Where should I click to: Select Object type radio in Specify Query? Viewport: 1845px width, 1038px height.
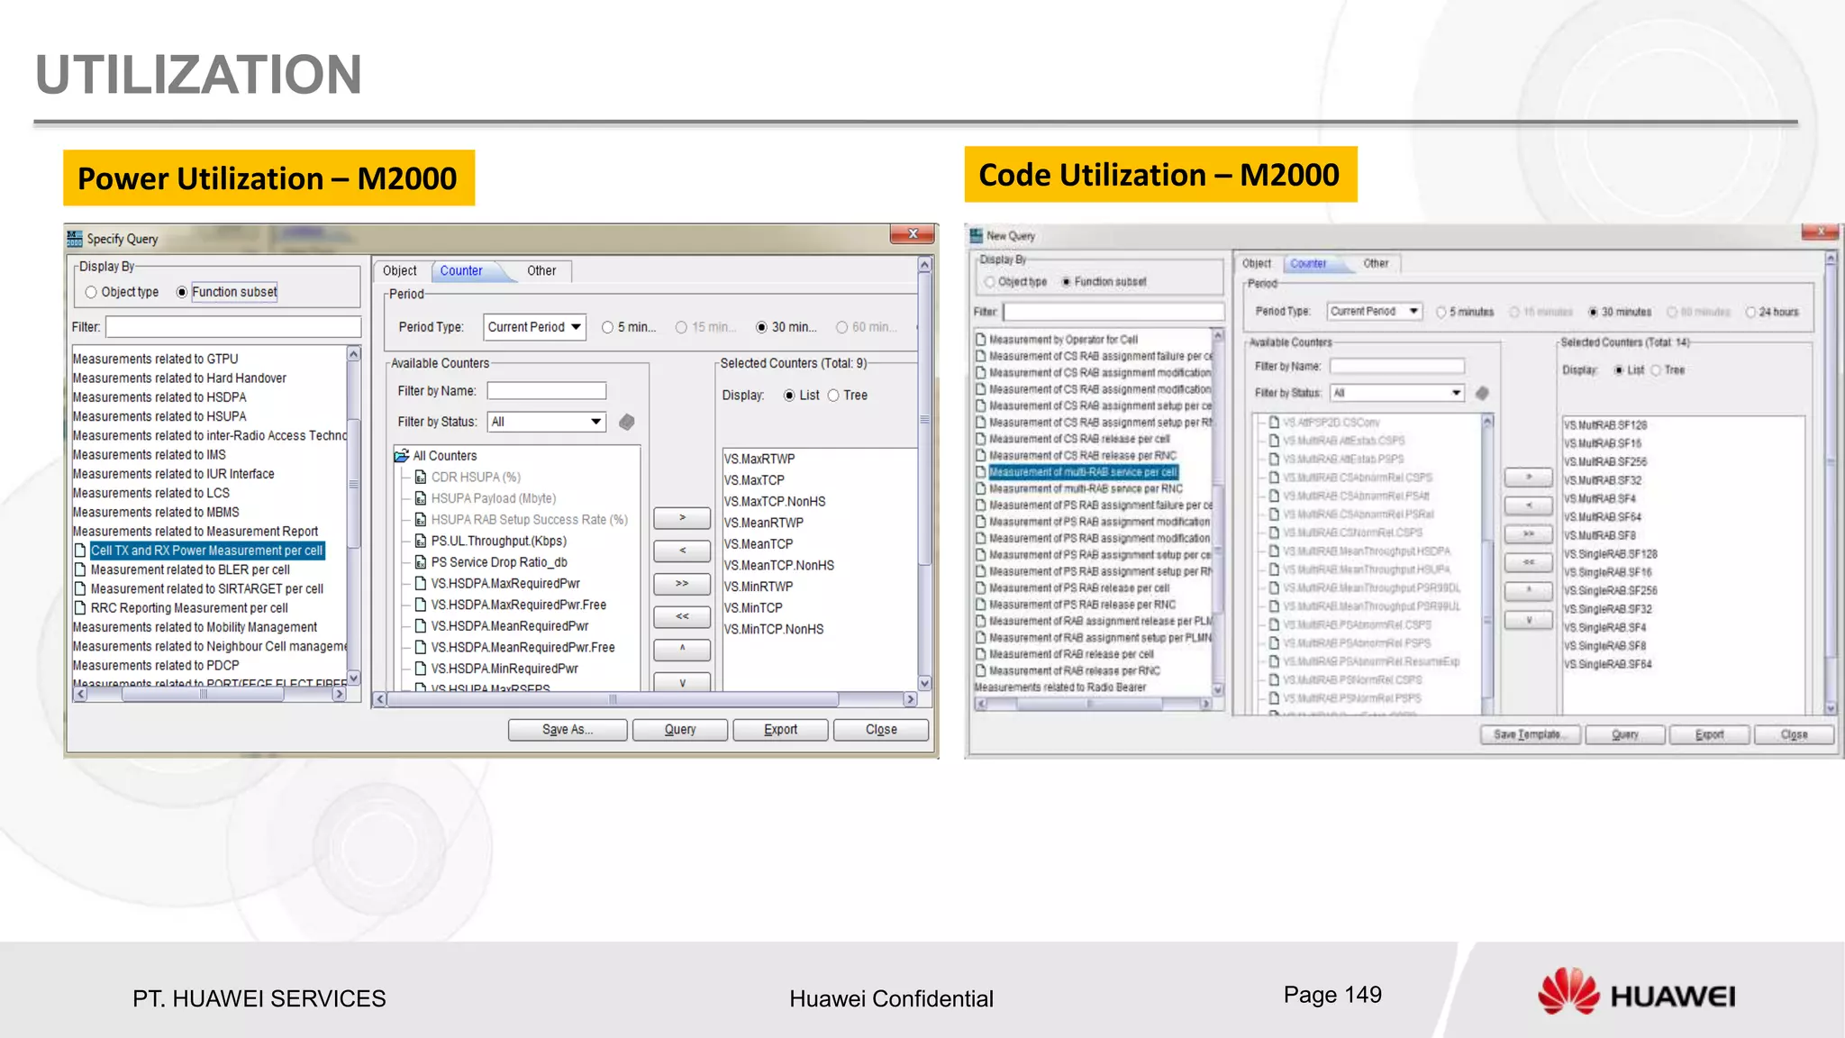91,293
